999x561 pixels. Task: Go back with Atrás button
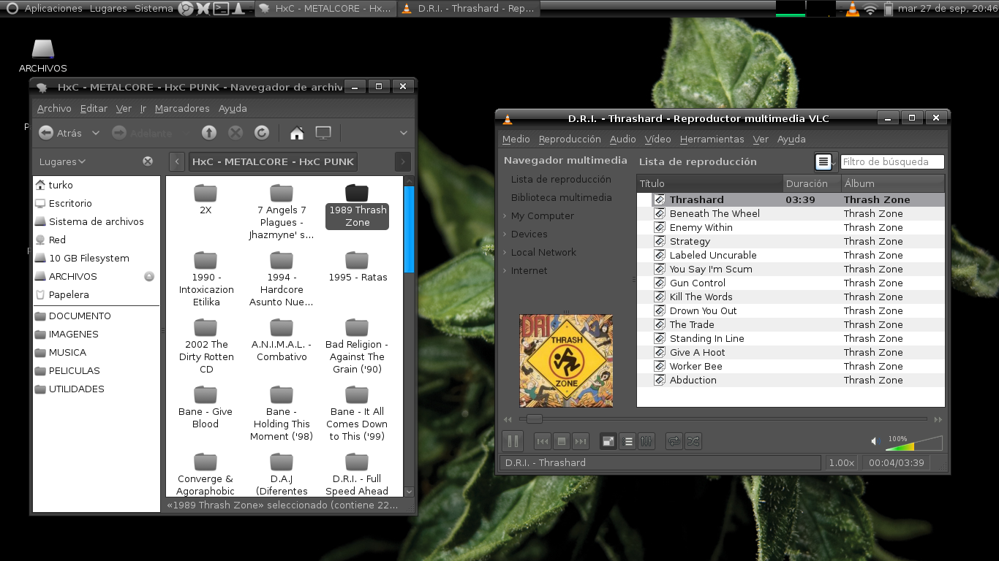pos(61,133)
